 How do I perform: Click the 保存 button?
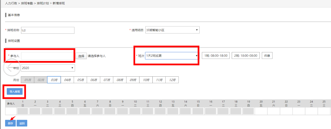(11, 123)
